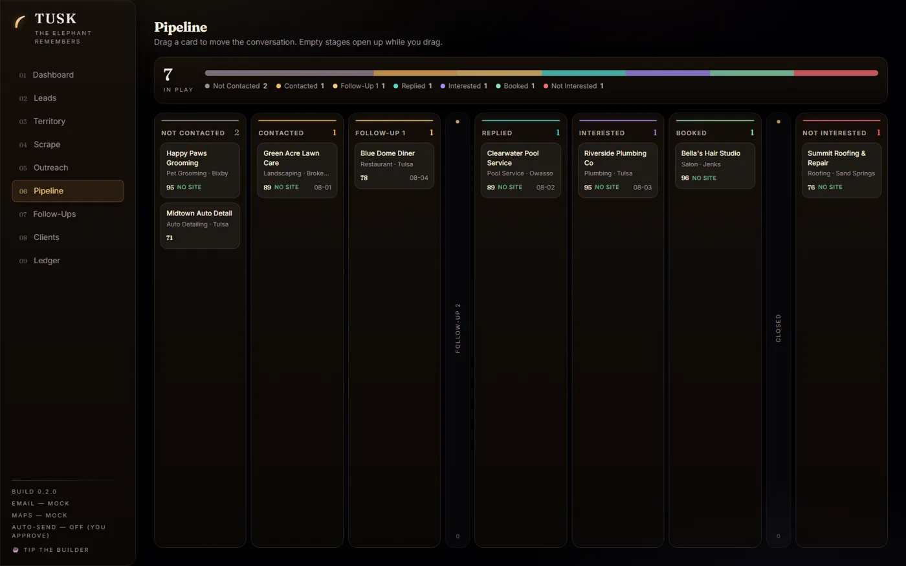Image resolution: width=906 pixels, height=566 pixels.
Task: Click EMAIL — MOCK status text
Action: [x=41, y=503]
